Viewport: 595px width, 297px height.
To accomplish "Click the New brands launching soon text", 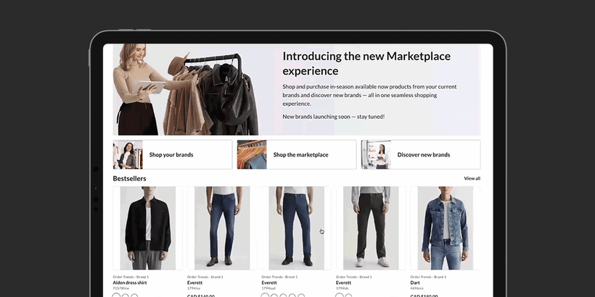I will (334, 117).
